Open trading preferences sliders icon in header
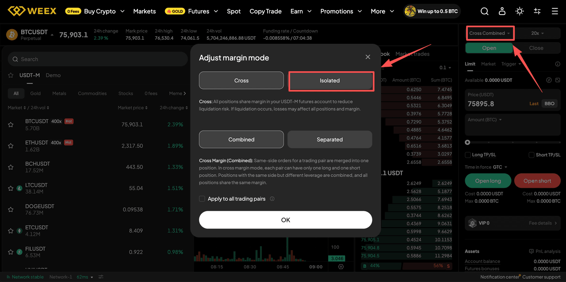Viewport: 566px width, 282px height. pyautogui.click(x=537, y=11)
